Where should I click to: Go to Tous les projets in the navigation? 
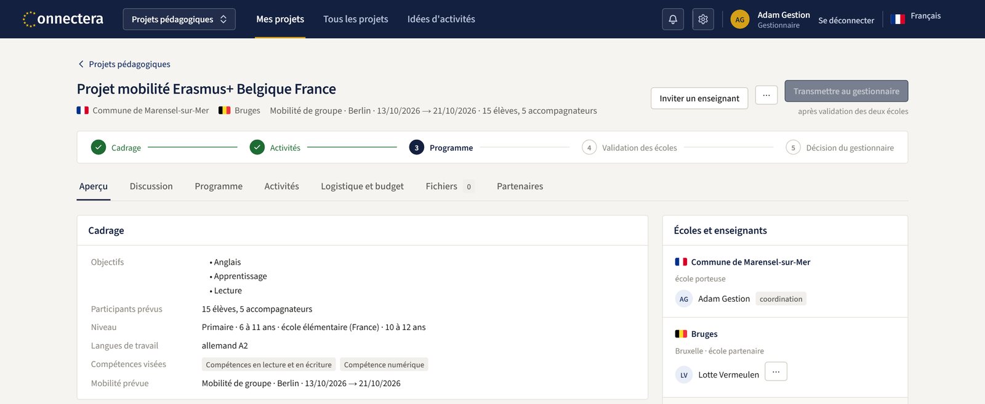(356, 19)
